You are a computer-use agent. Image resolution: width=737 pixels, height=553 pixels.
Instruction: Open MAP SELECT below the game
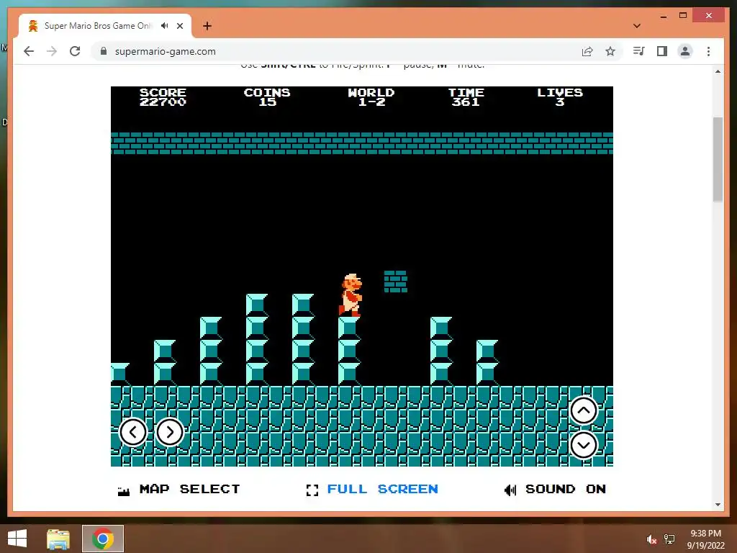click(189, 489)
